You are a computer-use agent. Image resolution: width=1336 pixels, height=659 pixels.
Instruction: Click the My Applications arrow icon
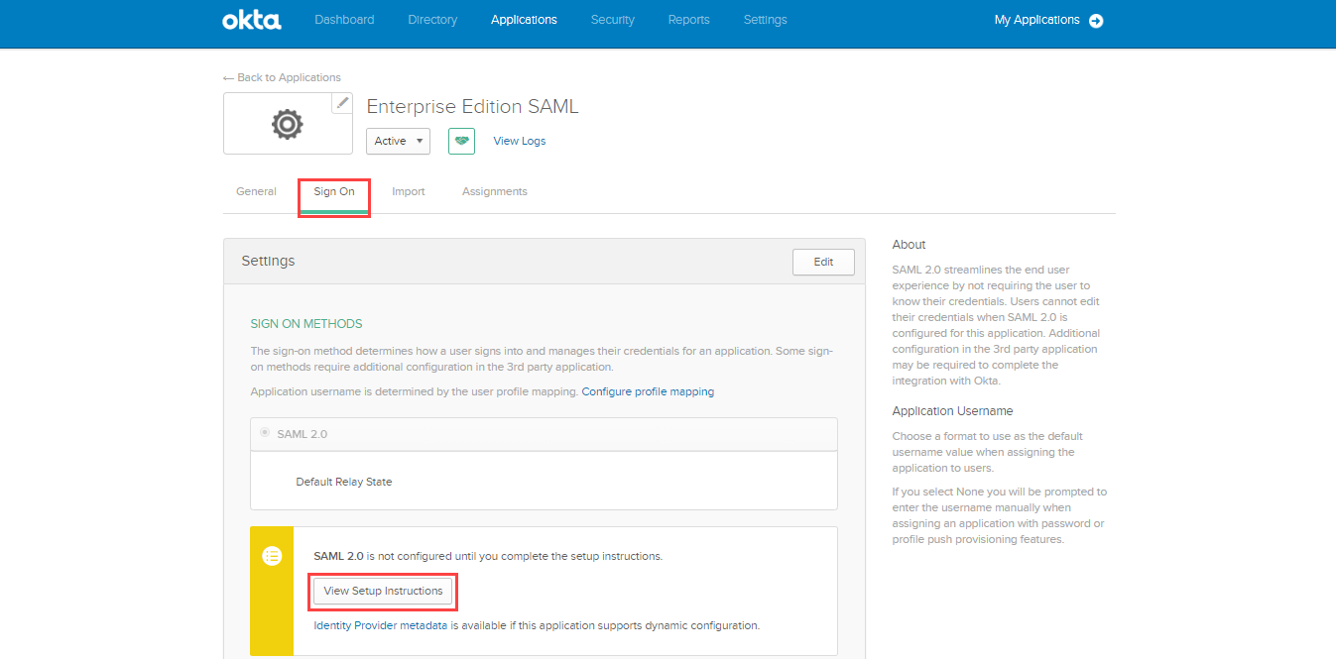pyautogui.click(x=1096, y=21)
